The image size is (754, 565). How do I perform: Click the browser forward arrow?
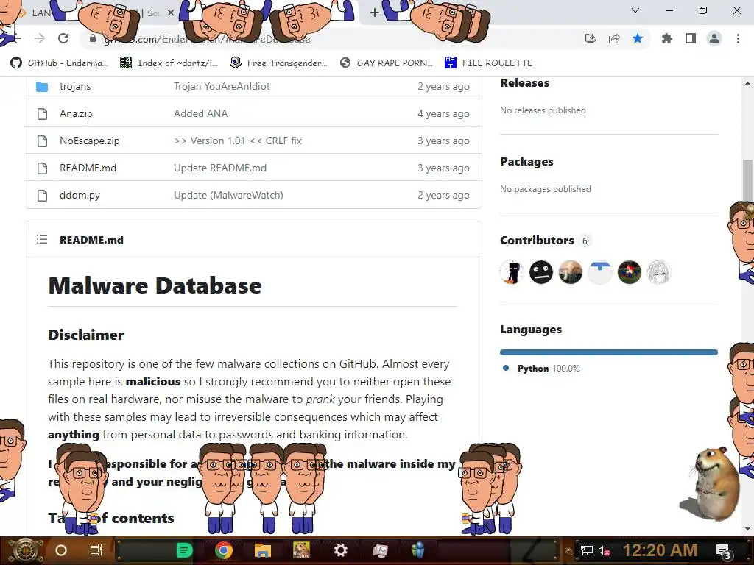pyautogui.click(x=40, y=38)
